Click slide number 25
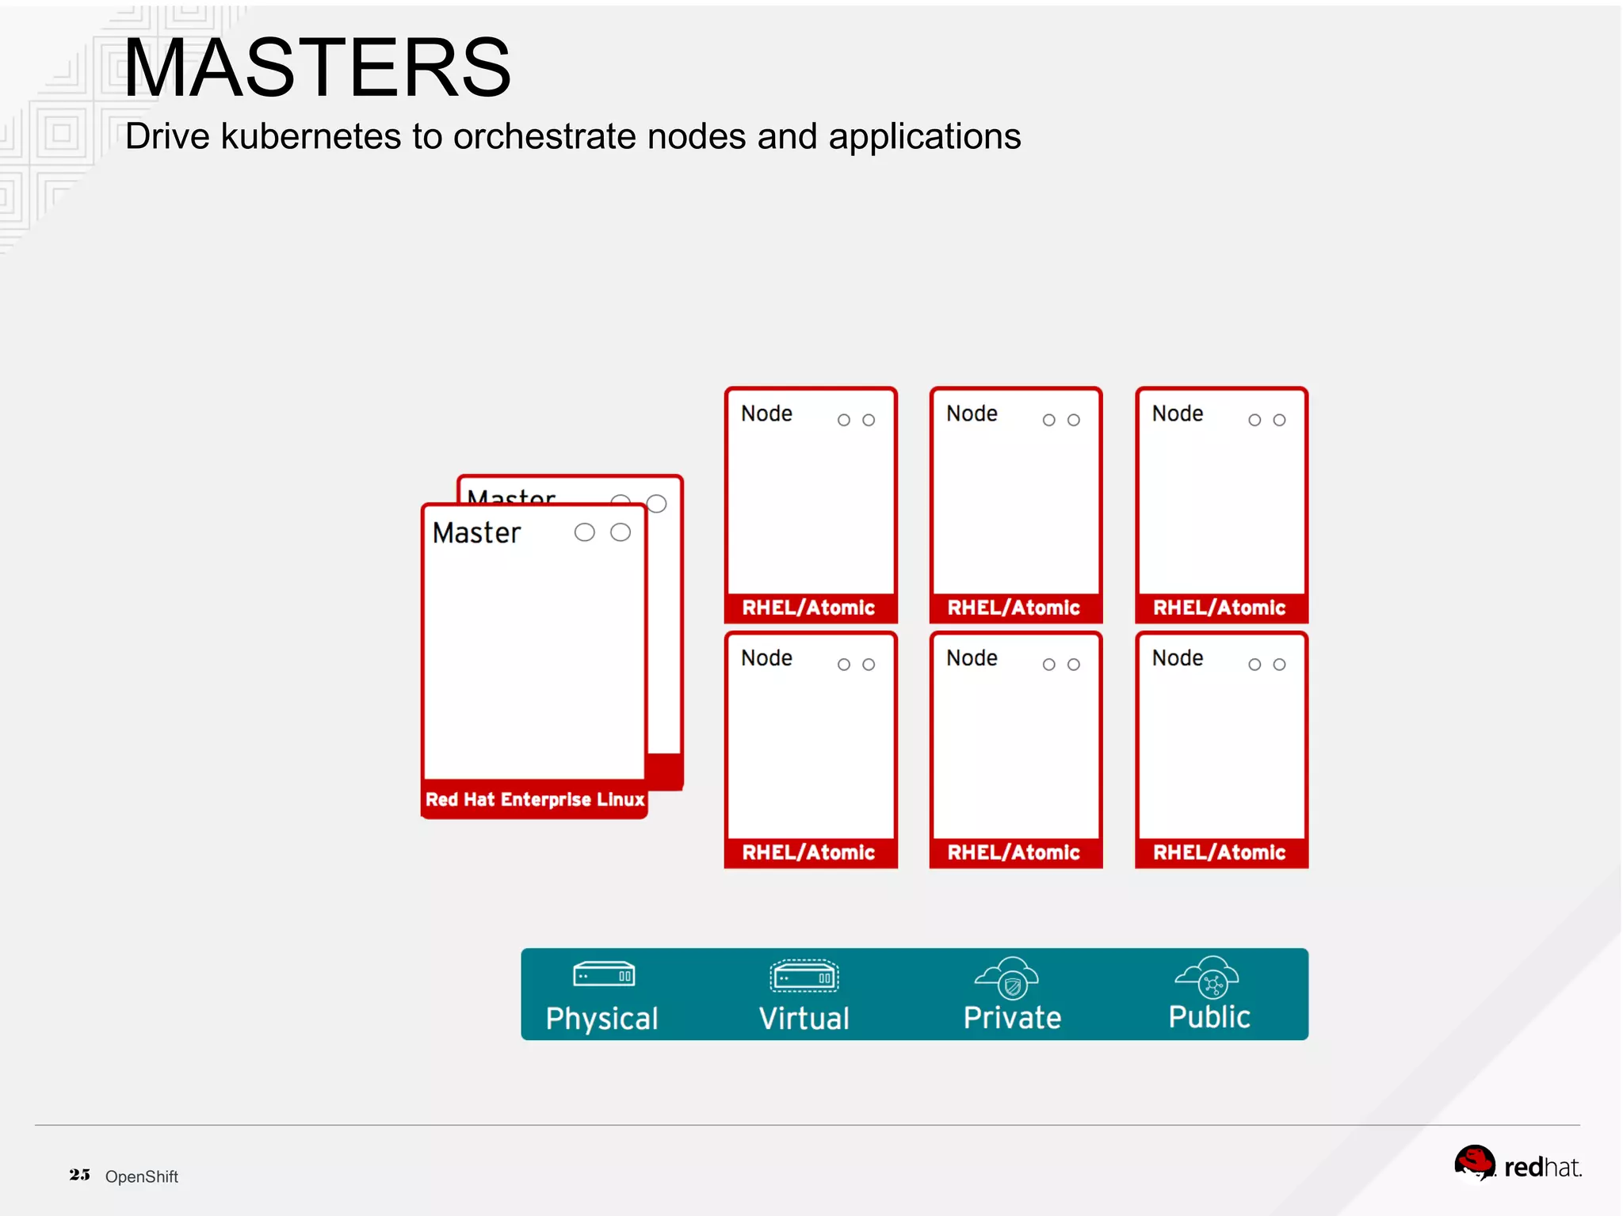Viewport: 1623px width, 1216px height. click(x=79, y=1175)
